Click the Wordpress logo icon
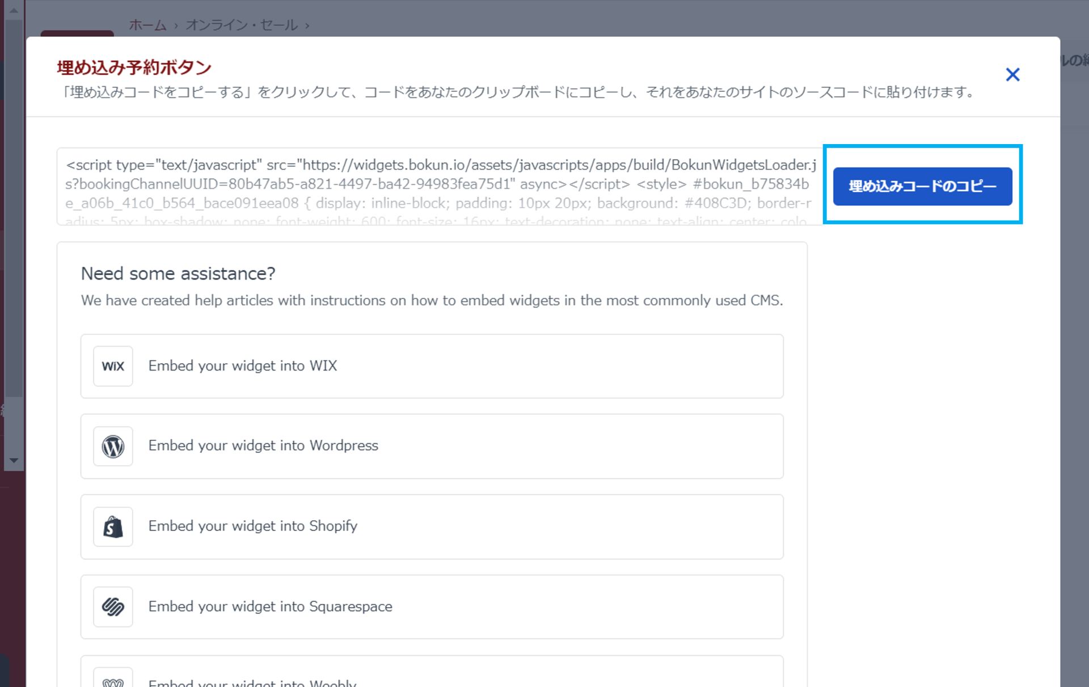Screen dimensions: 1089x687 pyautogui.click(x=113, y=446)
